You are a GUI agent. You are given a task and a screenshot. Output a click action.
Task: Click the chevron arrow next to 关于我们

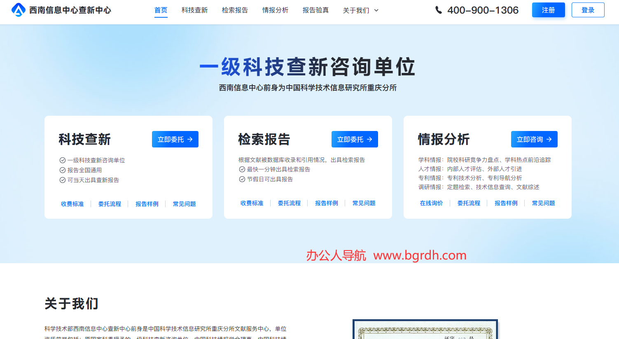375,11
